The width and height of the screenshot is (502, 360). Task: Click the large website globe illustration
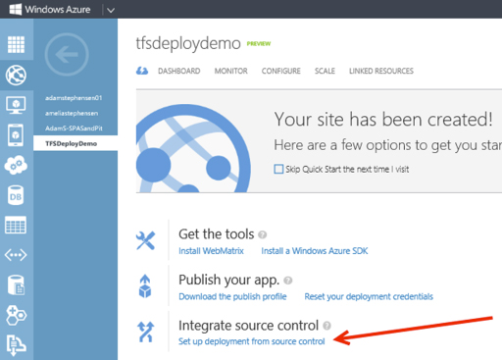click(x=193, y=148)
